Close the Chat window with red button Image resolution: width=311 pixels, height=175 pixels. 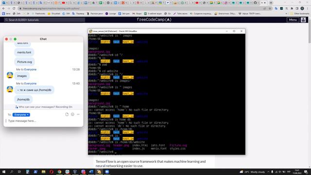[6, 39]
